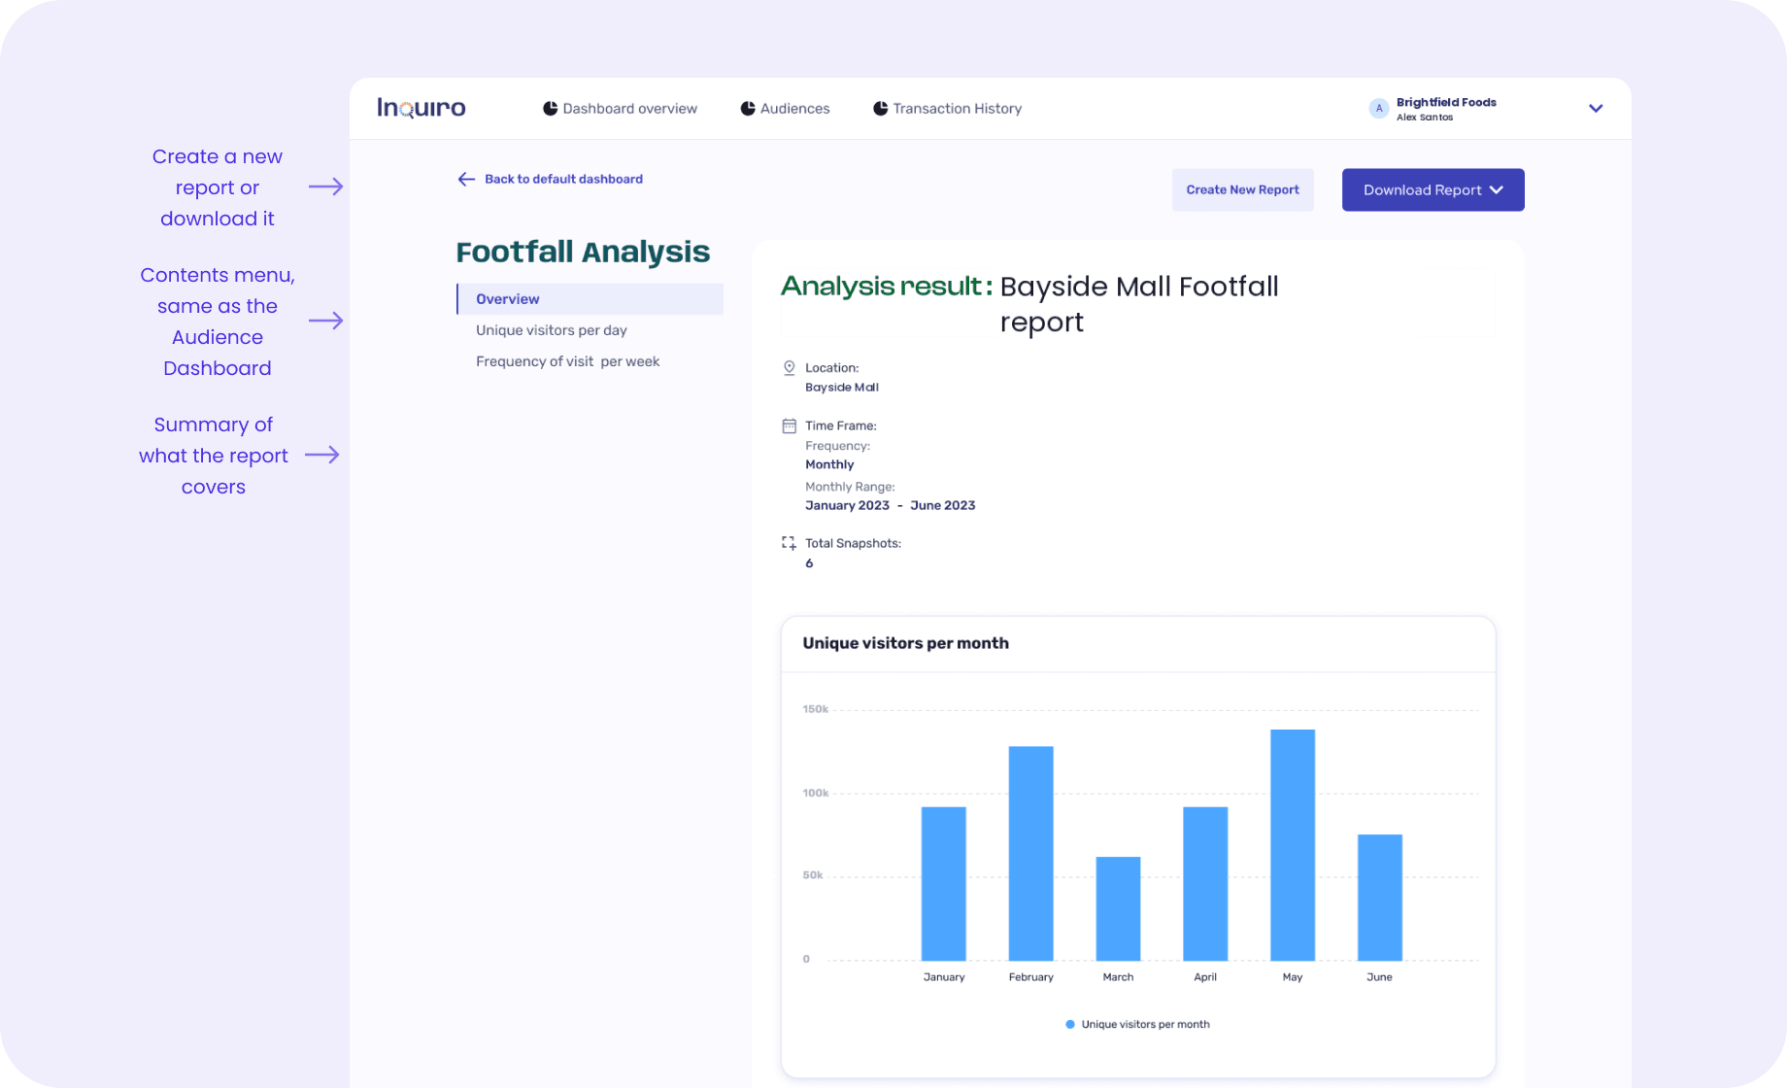Expand the Brightfield Foods account dropdown
1787x1088 pixels.
[x=1596, y=109]
